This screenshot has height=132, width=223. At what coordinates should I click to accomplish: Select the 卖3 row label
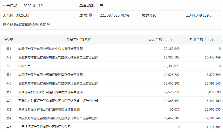9,109
